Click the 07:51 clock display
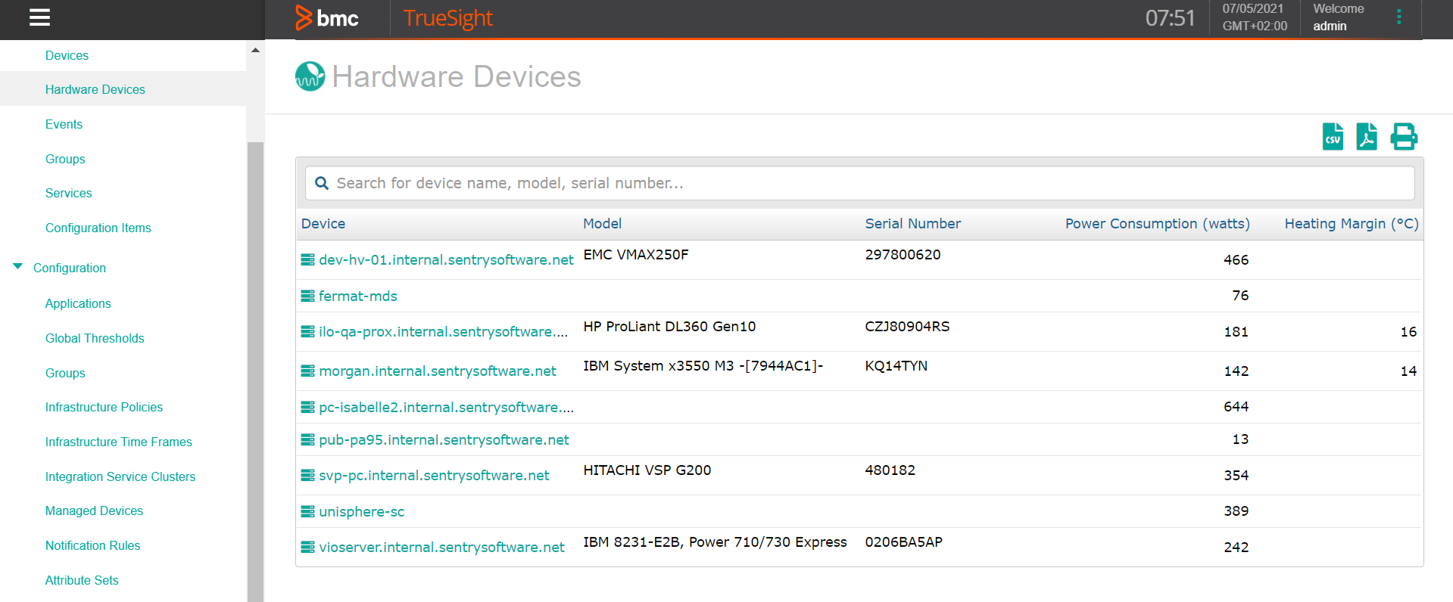Viewport: 1453px width, 602px height. (1170, 18)
